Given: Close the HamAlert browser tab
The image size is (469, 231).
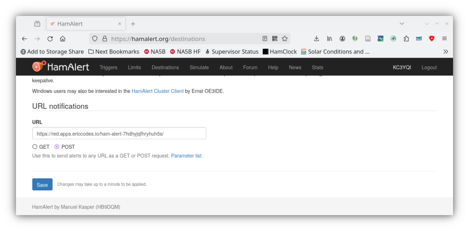Looking at the screenshot, I should (119, 24).
